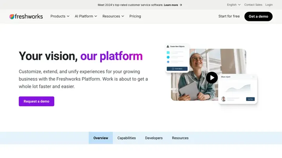Click the Learn more banner link
This screenshot has width=282, height=158.
(x=171, y=5)
